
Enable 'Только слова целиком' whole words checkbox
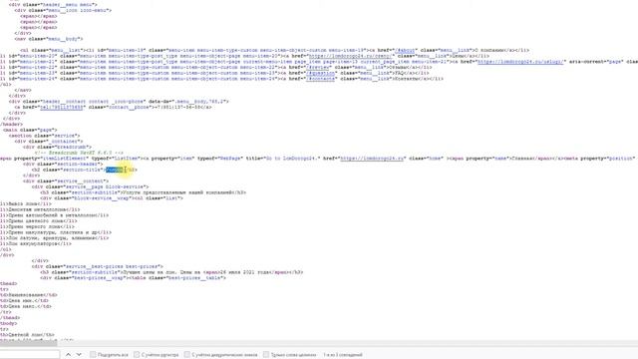coord(266,355)
